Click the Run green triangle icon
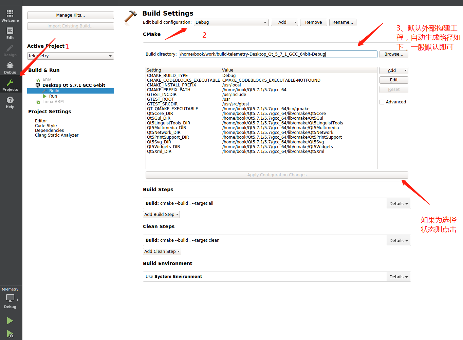 point(44,96)
